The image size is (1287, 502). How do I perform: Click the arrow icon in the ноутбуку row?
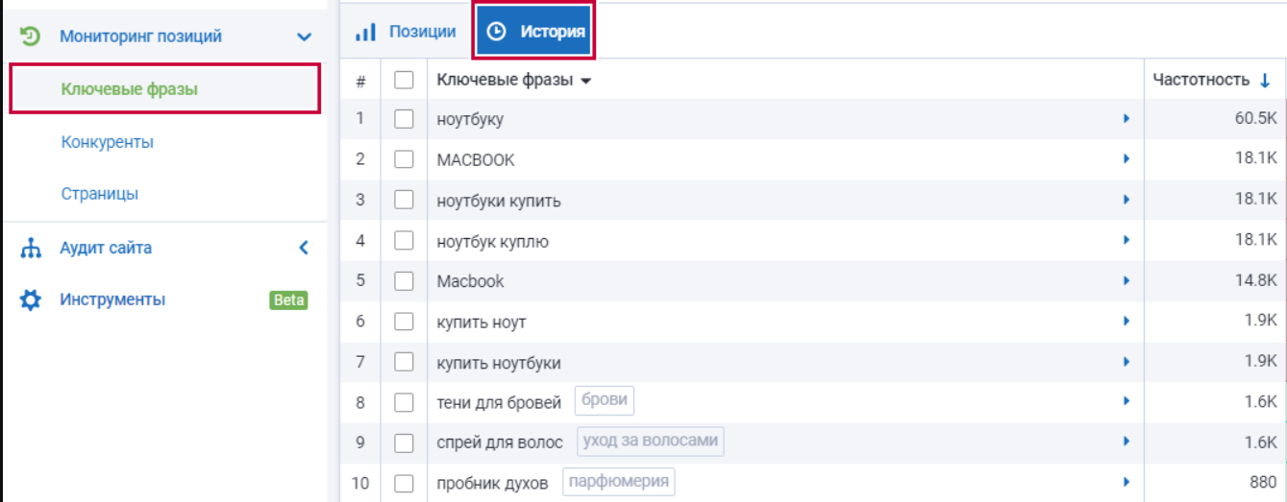tap(1126, 119)
